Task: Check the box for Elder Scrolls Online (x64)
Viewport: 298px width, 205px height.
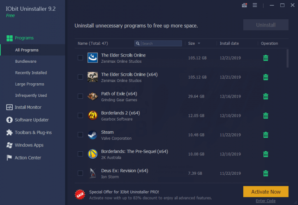Action: tap(81, 77)
